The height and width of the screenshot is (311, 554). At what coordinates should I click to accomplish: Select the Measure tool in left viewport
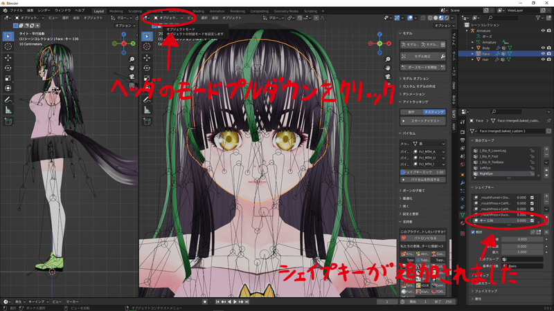click(8, 111)
